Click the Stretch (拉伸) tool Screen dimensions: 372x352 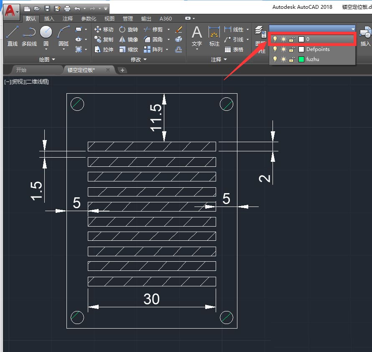point(104,49)
